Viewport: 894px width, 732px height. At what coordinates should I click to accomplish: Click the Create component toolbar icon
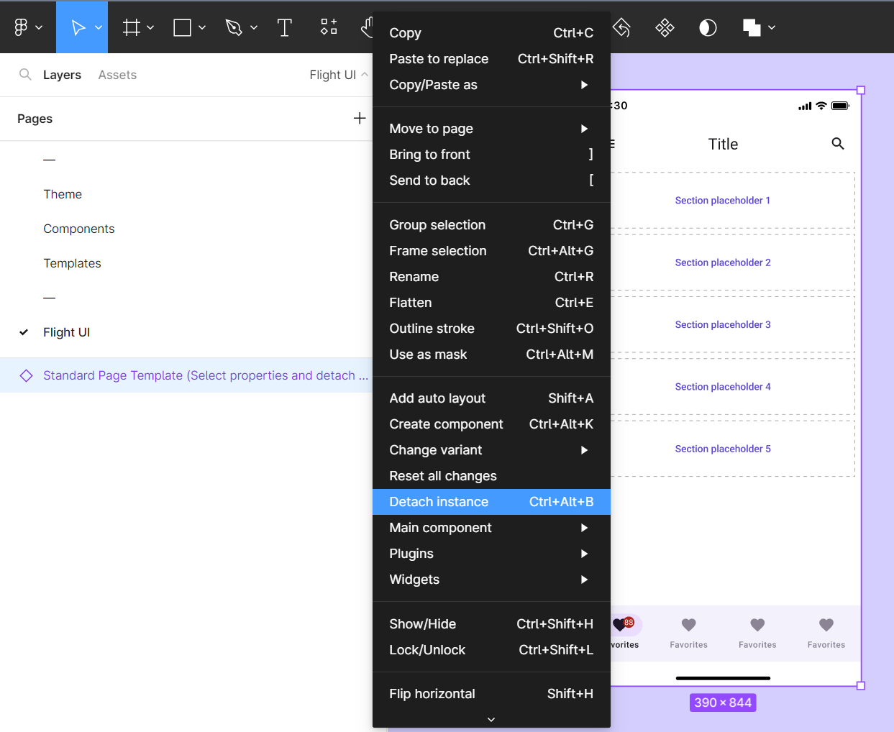[664, 27]
